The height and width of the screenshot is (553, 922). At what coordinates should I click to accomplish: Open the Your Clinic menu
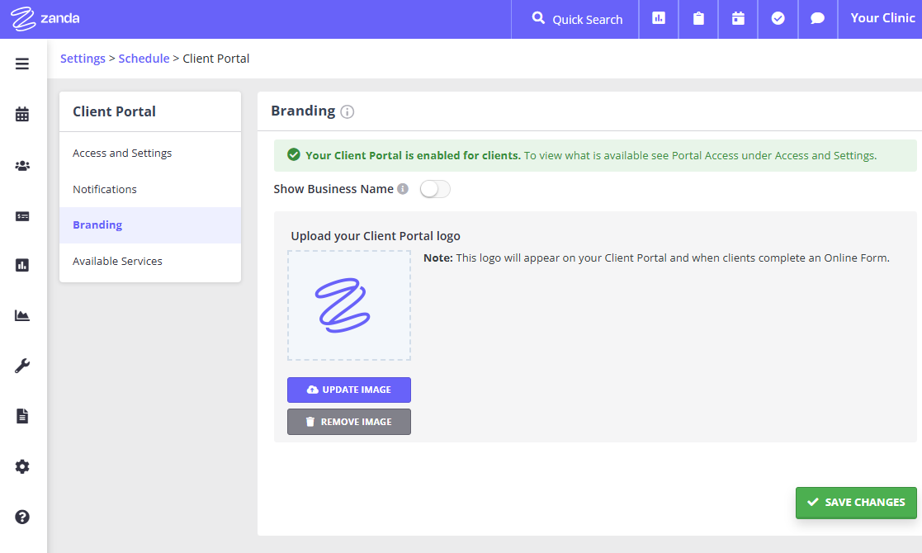coord(882,17)
